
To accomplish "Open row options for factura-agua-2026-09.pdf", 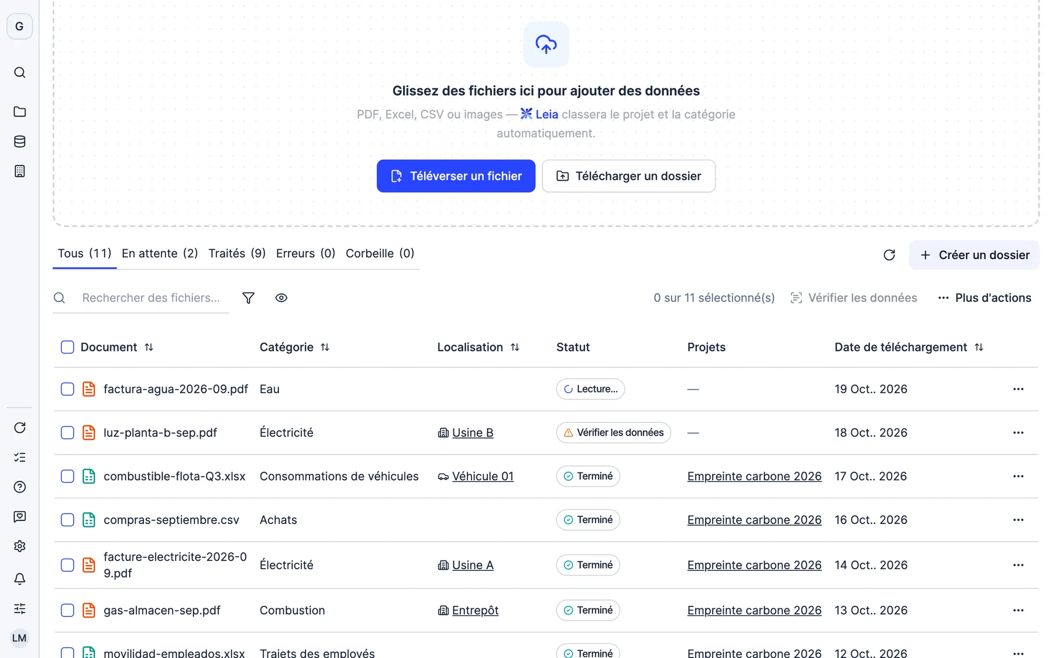I will (1018, 390).
